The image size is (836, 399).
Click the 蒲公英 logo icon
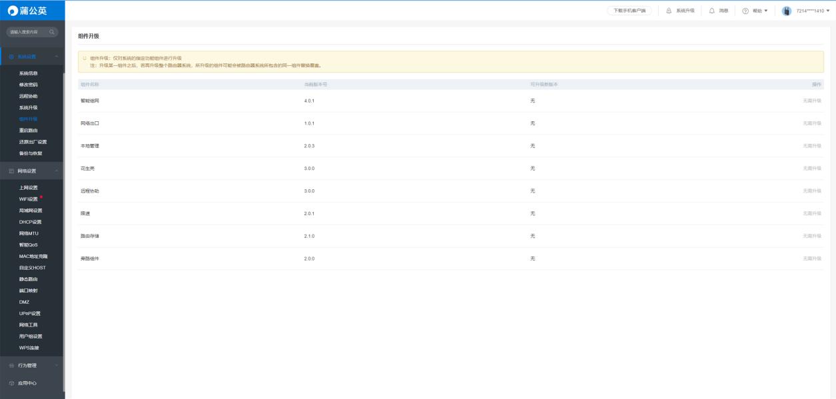point(12,10)
